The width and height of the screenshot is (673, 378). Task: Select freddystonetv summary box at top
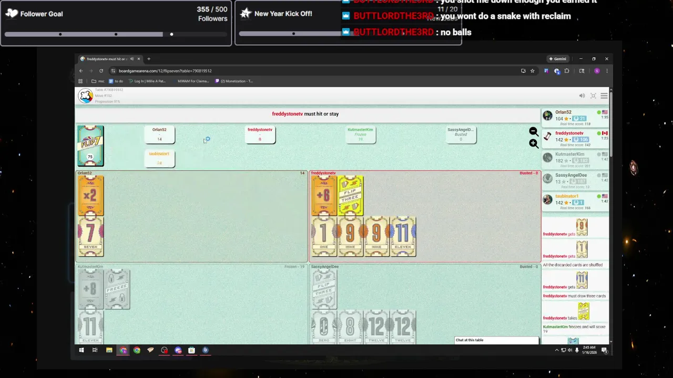(x=260, y=134)
